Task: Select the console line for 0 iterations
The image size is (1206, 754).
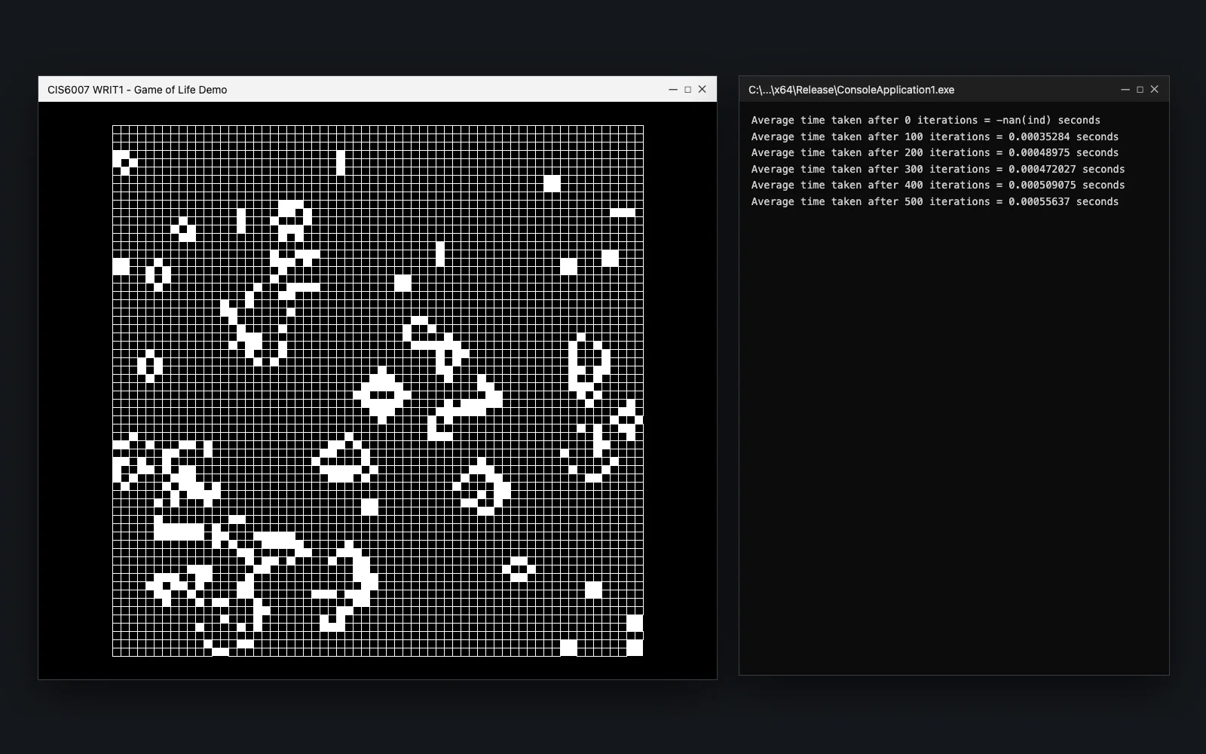Action: pyautogui.click(x=926, y=120)
